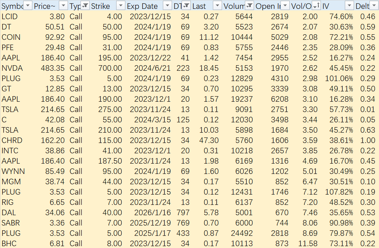Image resolution: width=379 pixels, height=248 pixels.
Task: Select the volume cell 24492
Action: coord(242,233)
